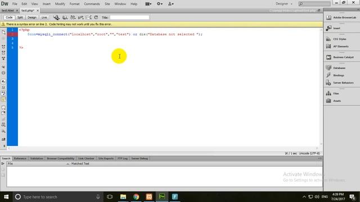Collapse the right panel dock
The image size is (360, 202).
click(358, 10)
